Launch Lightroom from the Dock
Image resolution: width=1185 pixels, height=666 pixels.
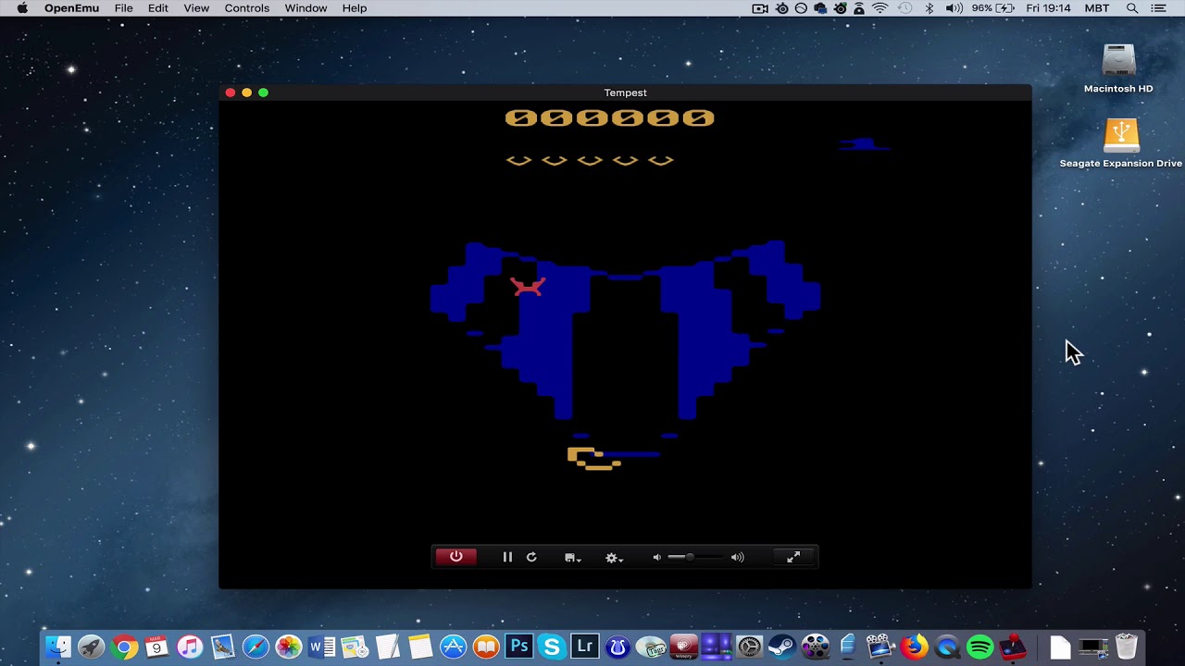point(585,647)
